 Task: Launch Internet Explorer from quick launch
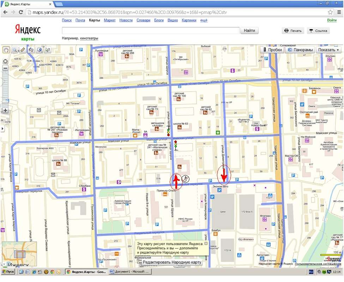pos(34,272)
